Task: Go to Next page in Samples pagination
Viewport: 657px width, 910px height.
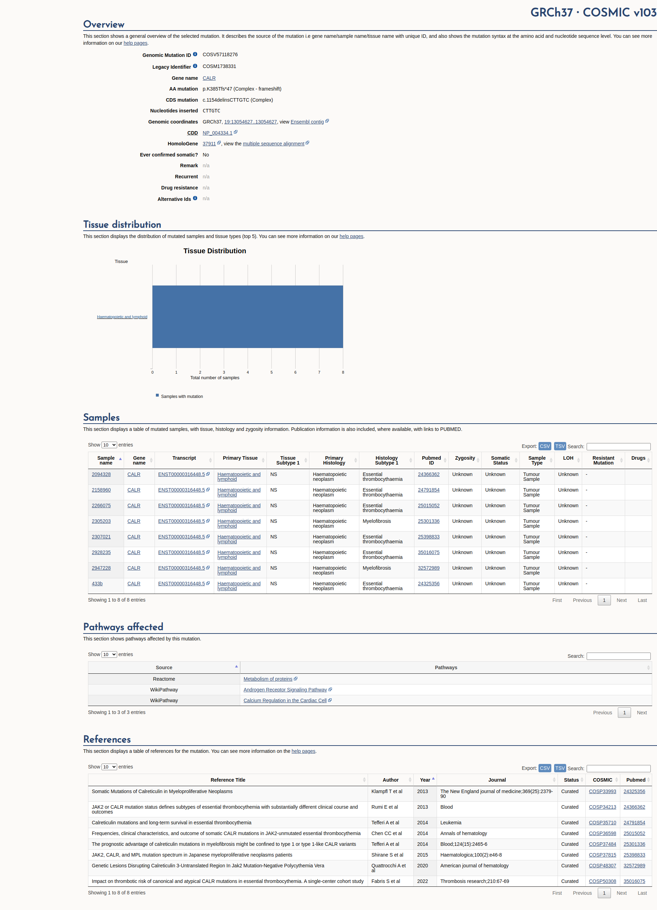Action: 621,600
